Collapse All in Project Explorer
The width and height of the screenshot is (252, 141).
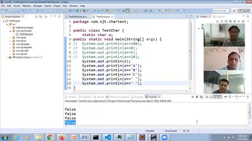[36, 16]
